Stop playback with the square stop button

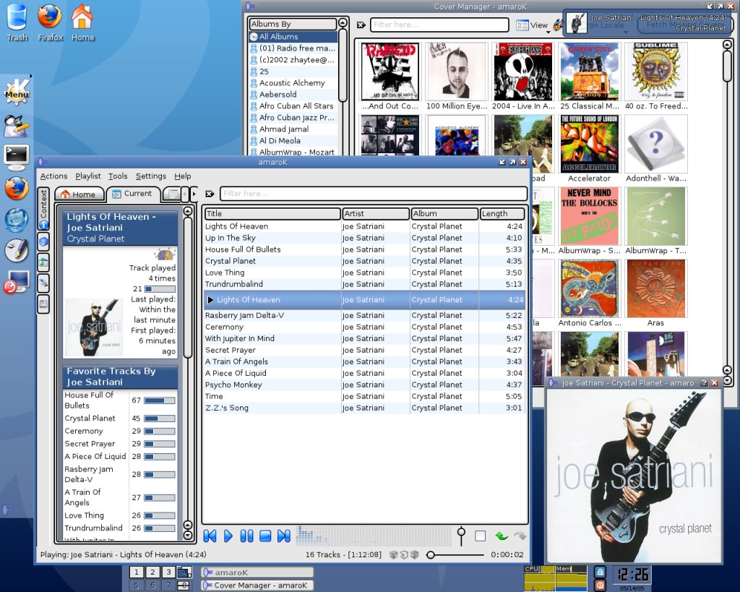click(265, 536)
